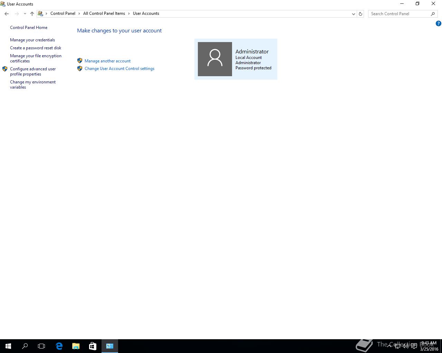Open File Explorer from the taskbar
Image resolution: width=442 pixels, height=353 pixels.
[76, 346]
